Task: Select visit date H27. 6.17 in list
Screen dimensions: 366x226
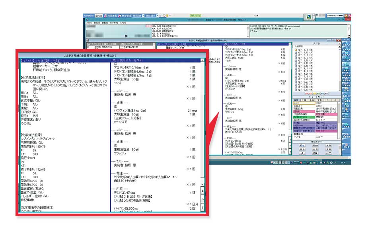Action: click(x=303, y=90)
